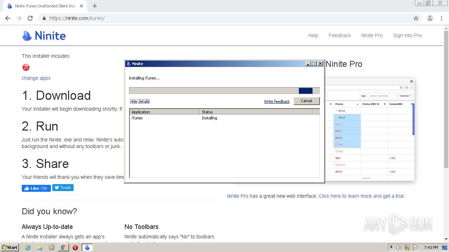Click Sign into Pro link
This screenshot has height=252, width=449.
[407, 35]
